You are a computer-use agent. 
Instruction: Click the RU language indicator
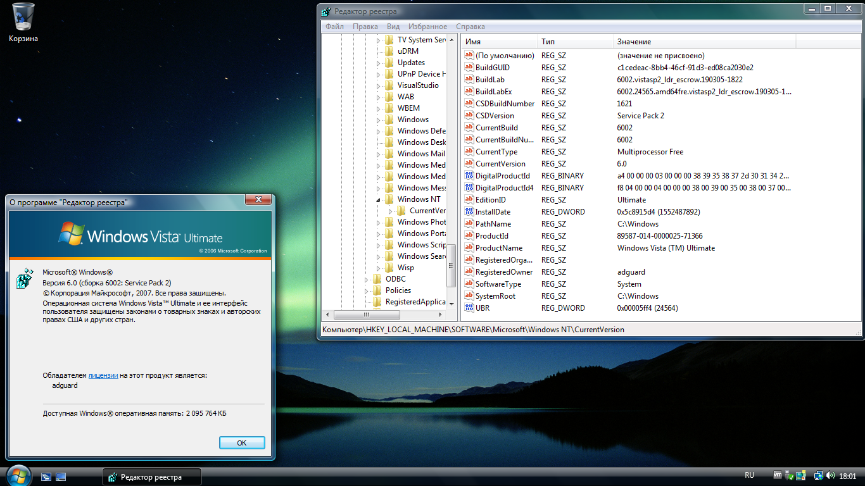(750, 475)
